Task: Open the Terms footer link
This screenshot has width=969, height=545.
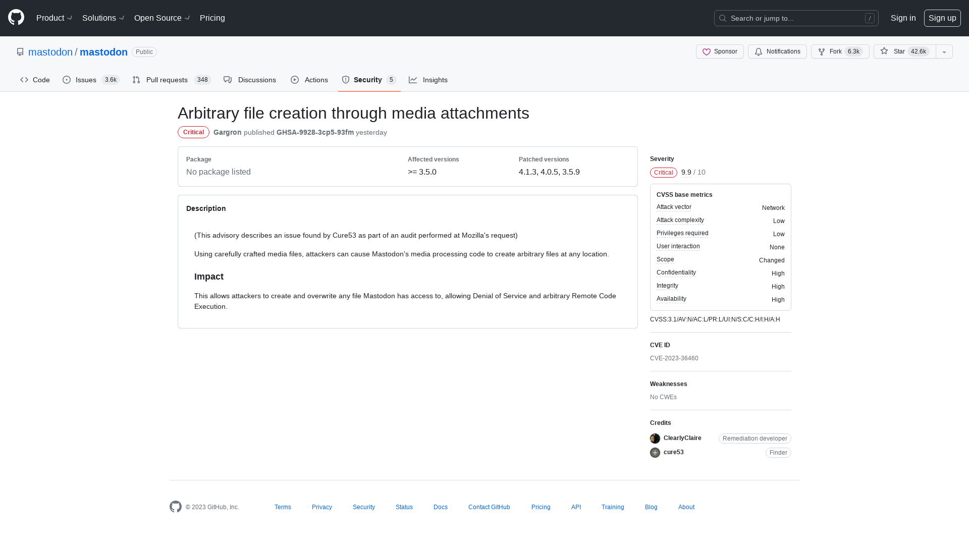Action: tap(283, 507)
